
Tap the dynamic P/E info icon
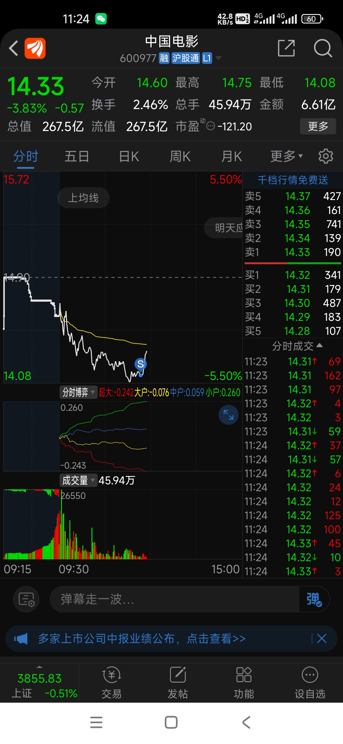211,126
